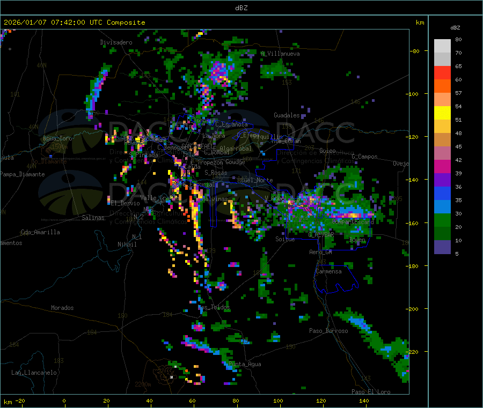Screen dimensions: 483x408
Task: Click the 'Paso_Barroso' map label
Action: (x=328, y=331)
